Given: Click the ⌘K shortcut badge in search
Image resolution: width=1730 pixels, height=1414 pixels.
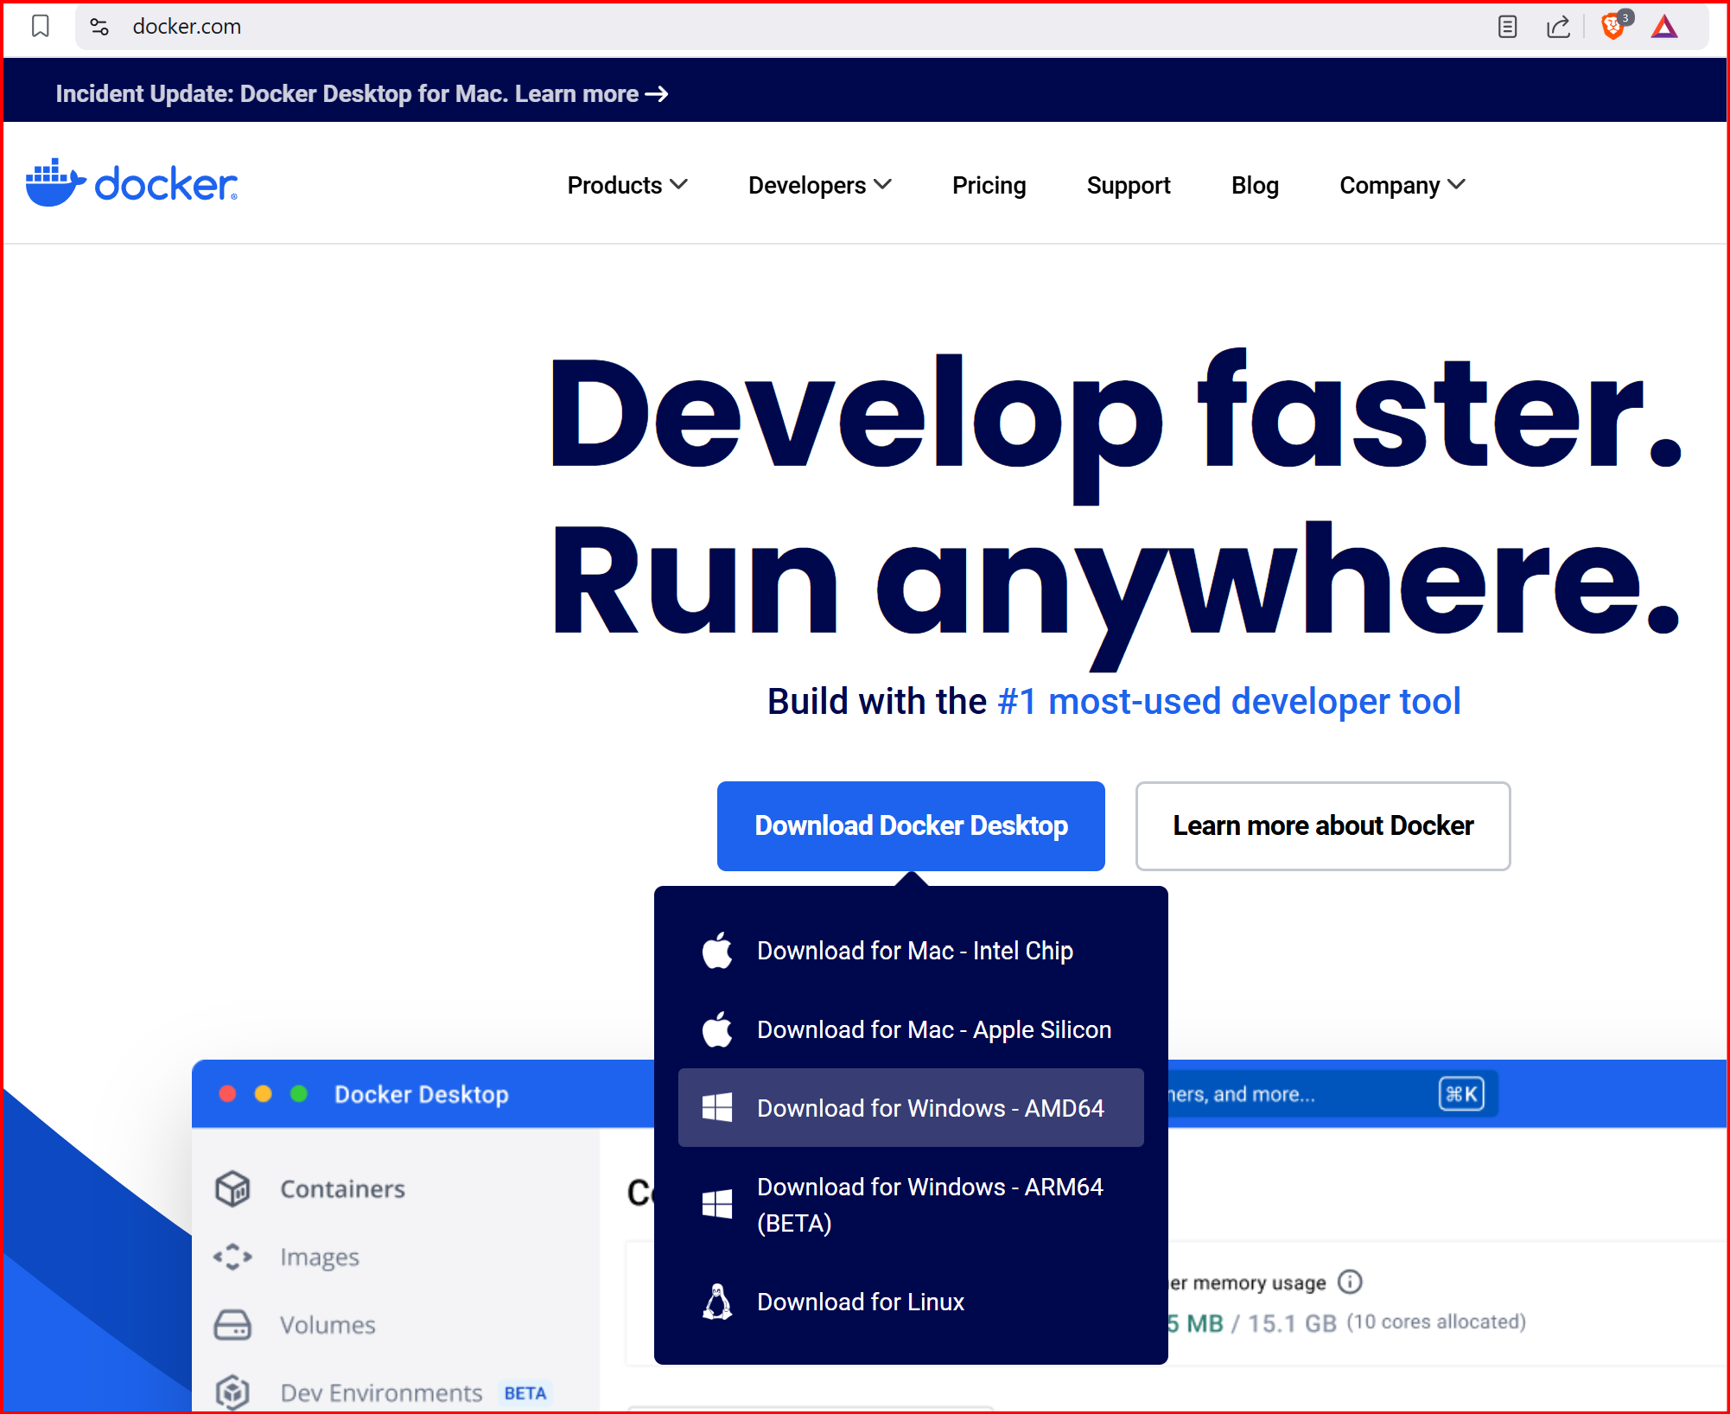Looking at the screenshot, I should [1461, 1094].
